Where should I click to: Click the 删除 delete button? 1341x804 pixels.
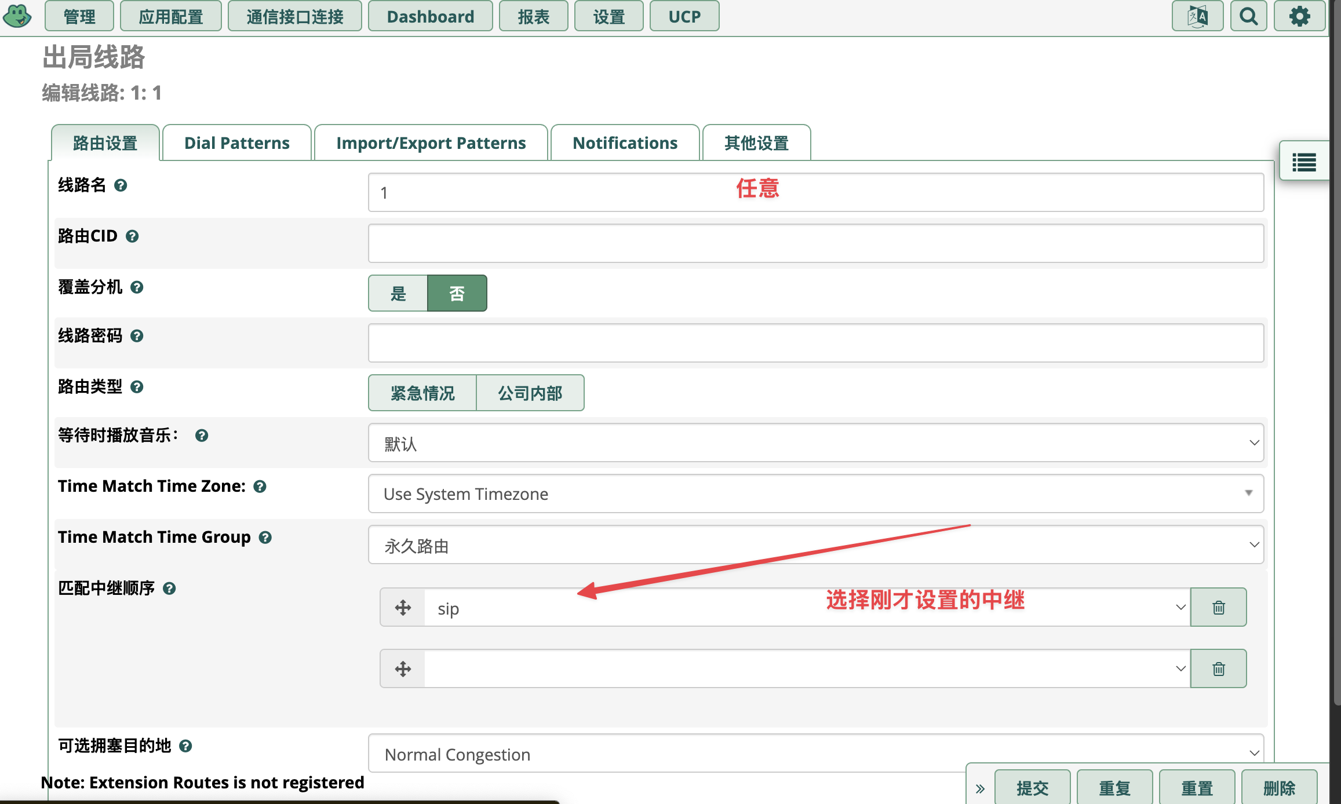[x=1280, y=788]
